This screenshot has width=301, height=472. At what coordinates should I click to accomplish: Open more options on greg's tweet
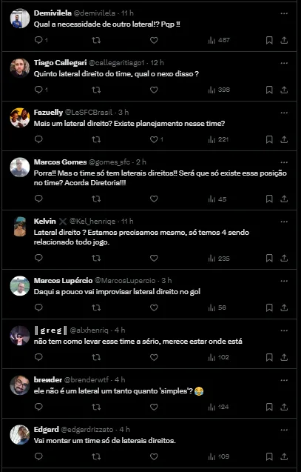284,330
